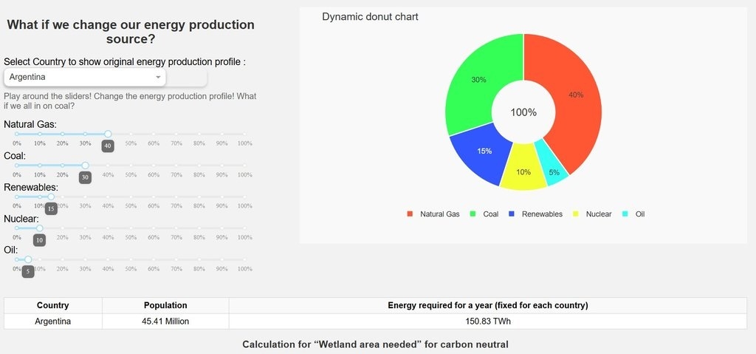Image resolution: width=756 pixels, height=354 pixels.
Task: Click the Coal slider handle at 30
Action: (85, 166)
